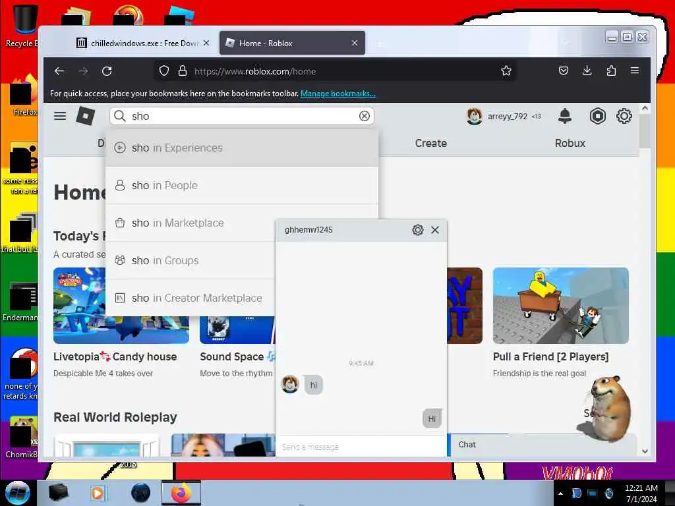
Task: Open Firefox Pocket save icon
Action: coord(564,71)
